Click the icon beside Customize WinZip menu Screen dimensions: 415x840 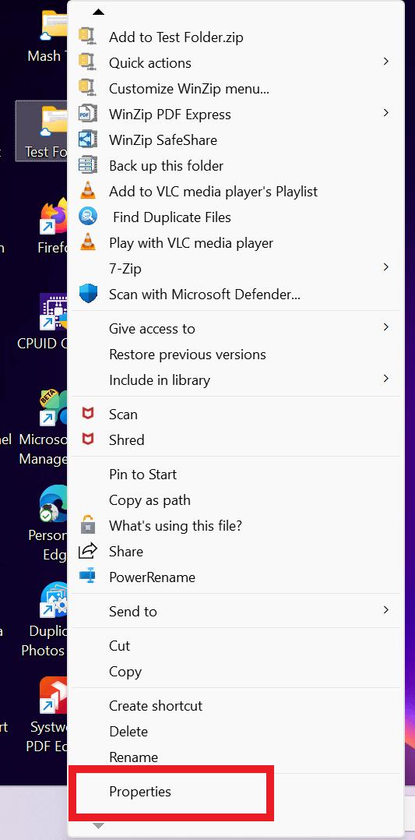pos(86,88)
